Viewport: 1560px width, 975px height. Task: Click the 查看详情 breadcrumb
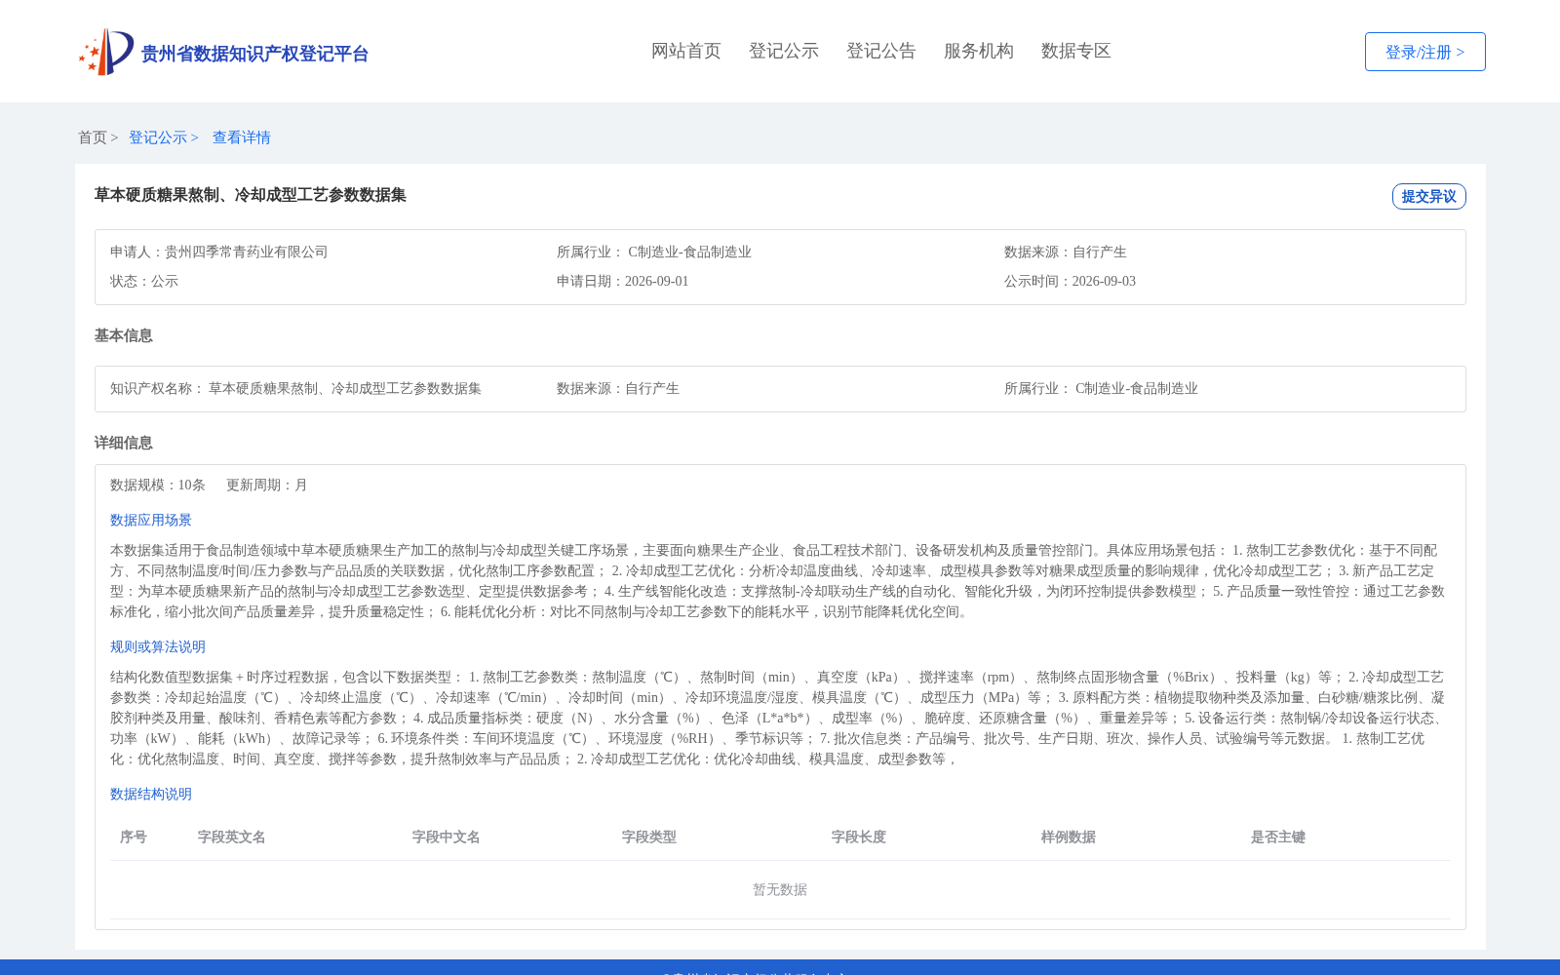[242, 137]
